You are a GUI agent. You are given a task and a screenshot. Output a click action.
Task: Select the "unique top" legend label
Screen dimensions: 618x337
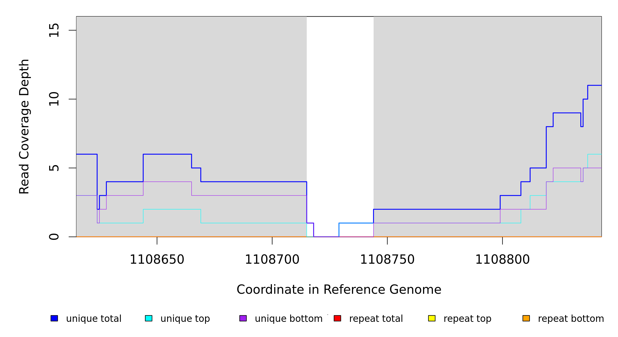click(x=185, y=319)
